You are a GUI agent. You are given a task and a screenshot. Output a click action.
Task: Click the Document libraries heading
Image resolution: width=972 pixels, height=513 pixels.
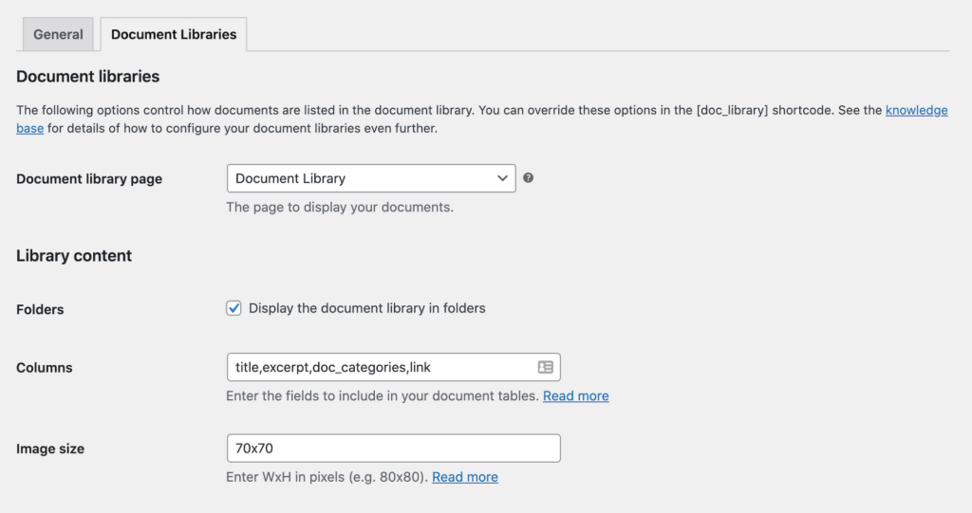pos(88,76)
